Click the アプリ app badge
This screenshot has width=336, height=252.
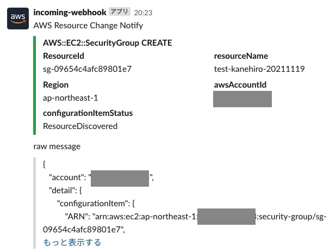point(120,11)
